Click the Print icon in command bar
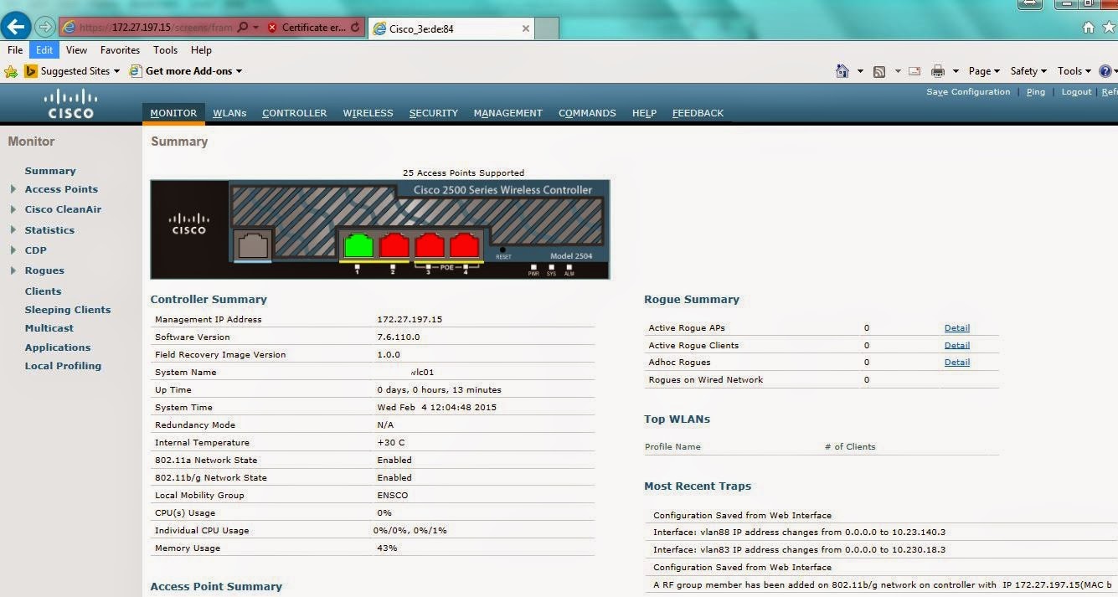Screen dimensions: 1118x597 938,71
